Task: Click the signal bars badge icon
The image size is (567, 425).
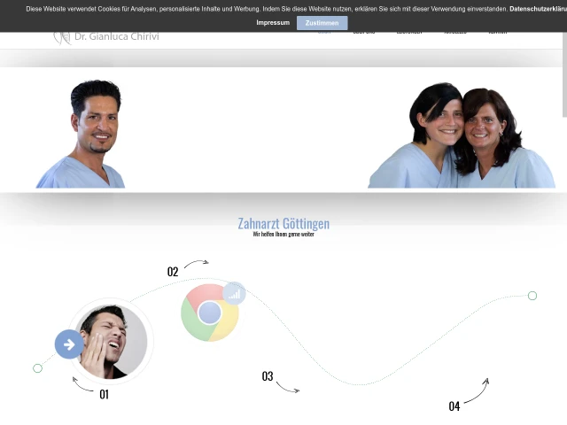Action: pyautogui.click(x=234, y=293)
